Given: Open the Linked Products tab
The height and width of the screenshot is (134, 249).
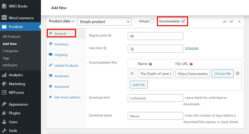Looking at the screenshot, I should coord(66,66).
